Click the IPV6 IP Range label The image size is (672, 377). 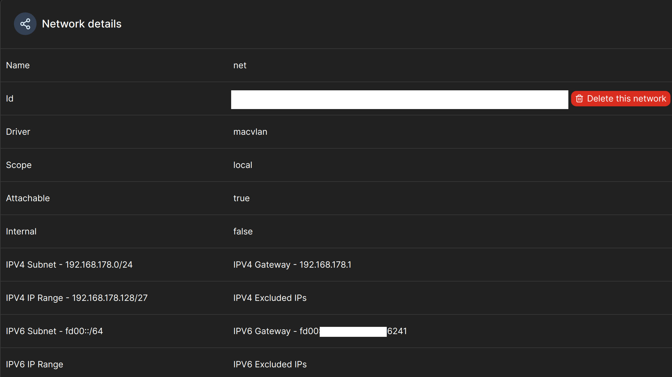tap(34, 364)
